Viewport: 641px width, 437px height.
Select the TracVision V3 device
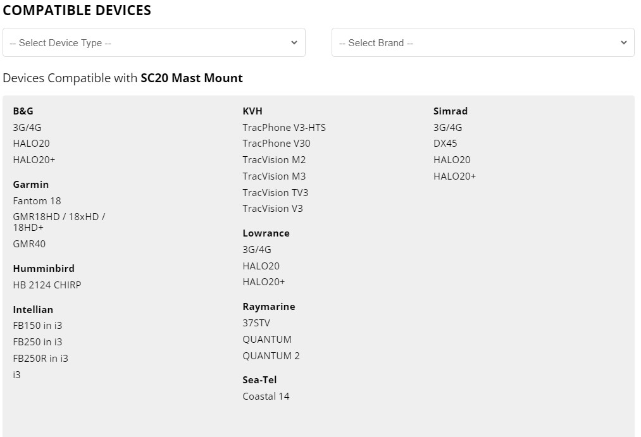tap(273, 208)
